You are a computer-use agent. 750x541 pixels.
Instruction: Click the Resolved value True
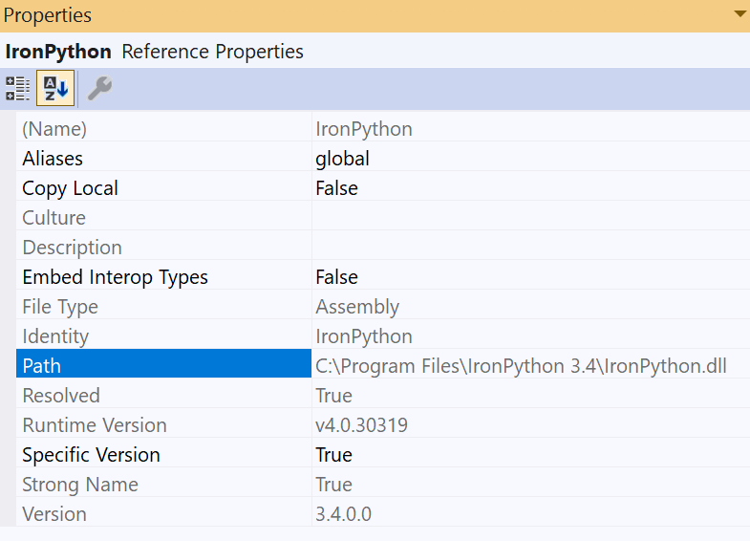tap(333, 396)
